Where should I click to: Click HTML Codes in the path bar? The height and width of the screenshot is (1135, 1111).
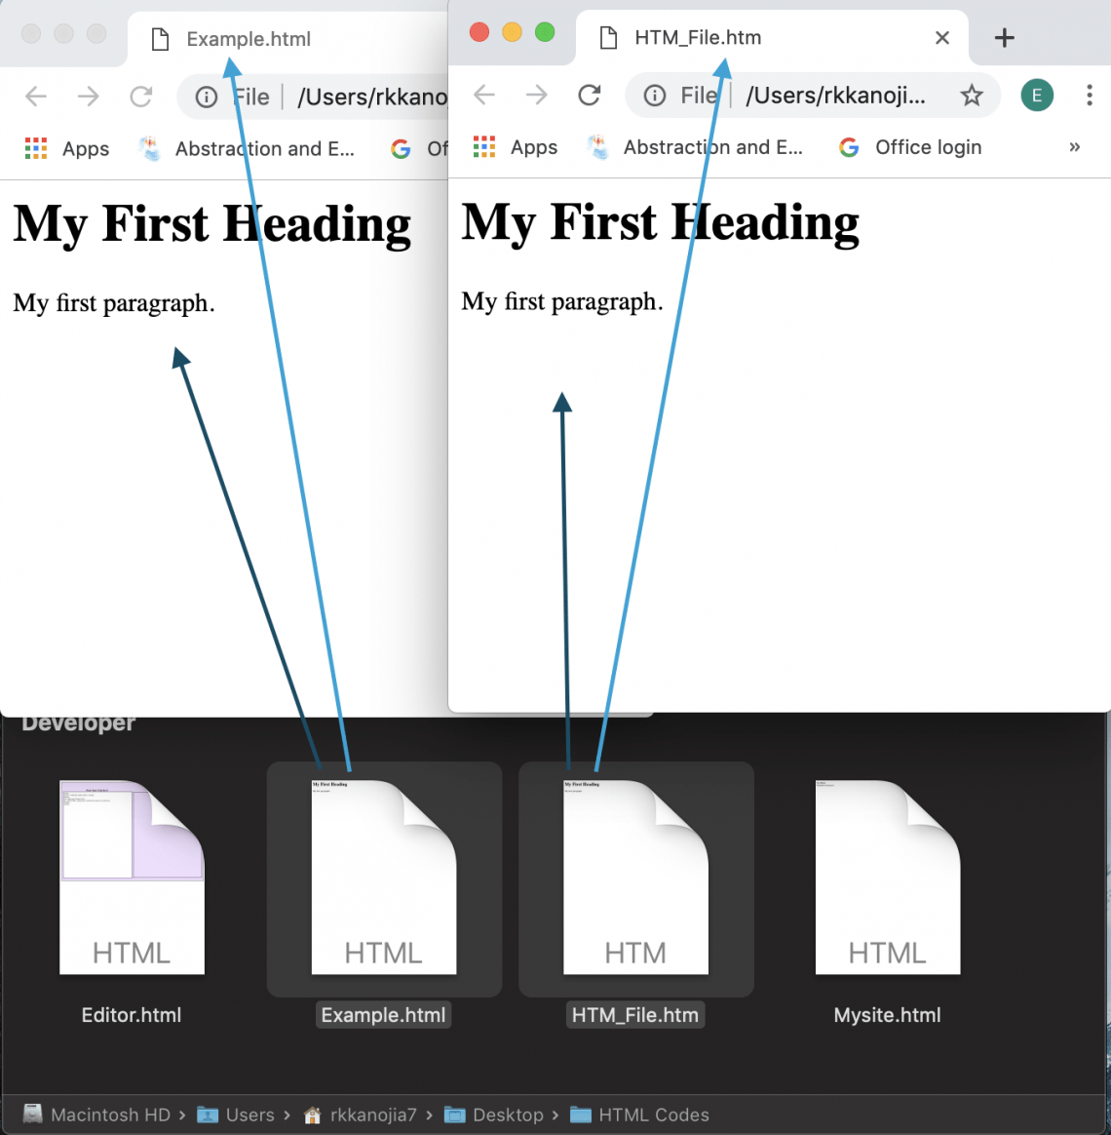pos(654,1115)
